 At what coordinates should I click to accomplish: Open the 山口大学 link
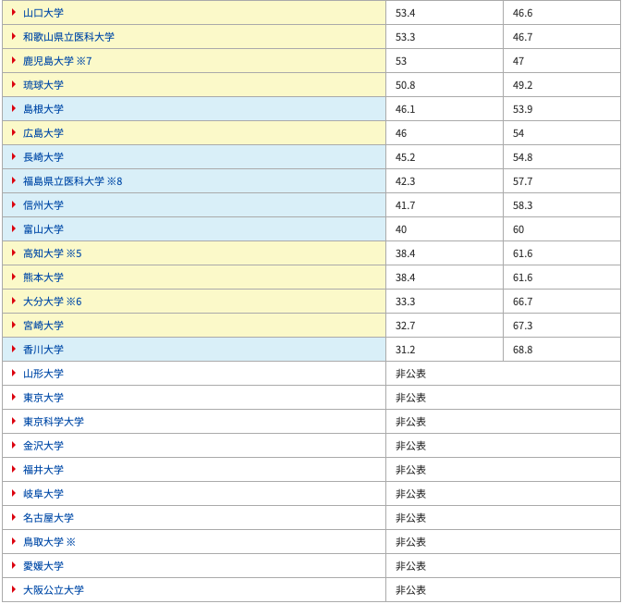coord(43,13)
